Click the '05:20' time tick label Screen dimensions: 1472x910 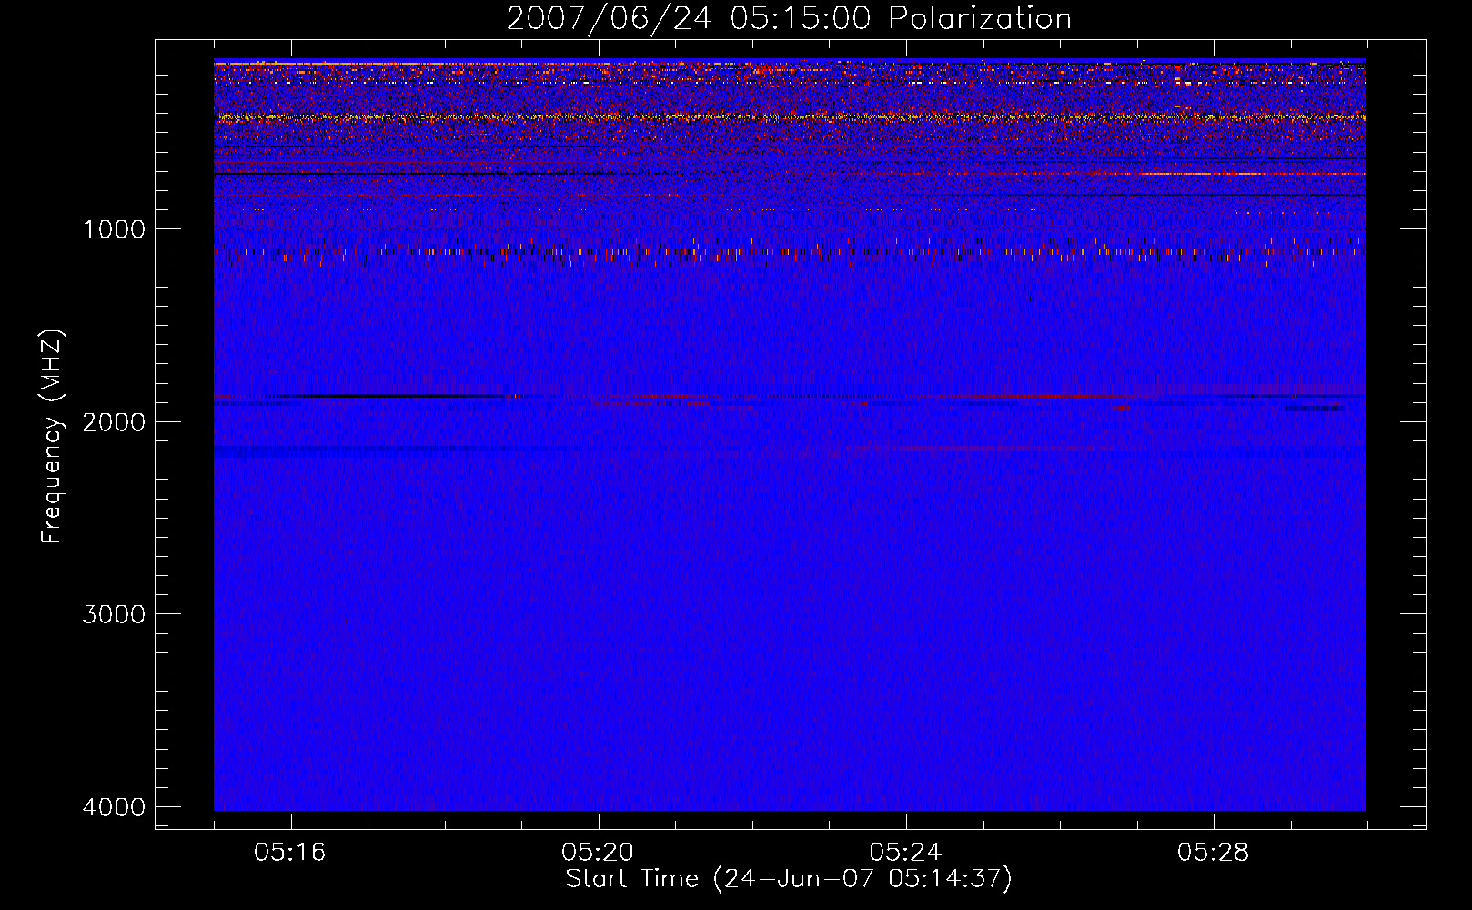point(598,853)
